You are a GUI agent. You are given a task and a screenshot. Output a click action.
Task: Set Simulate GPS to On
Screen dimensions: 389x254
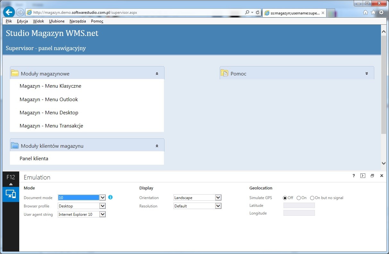(299, 198)
